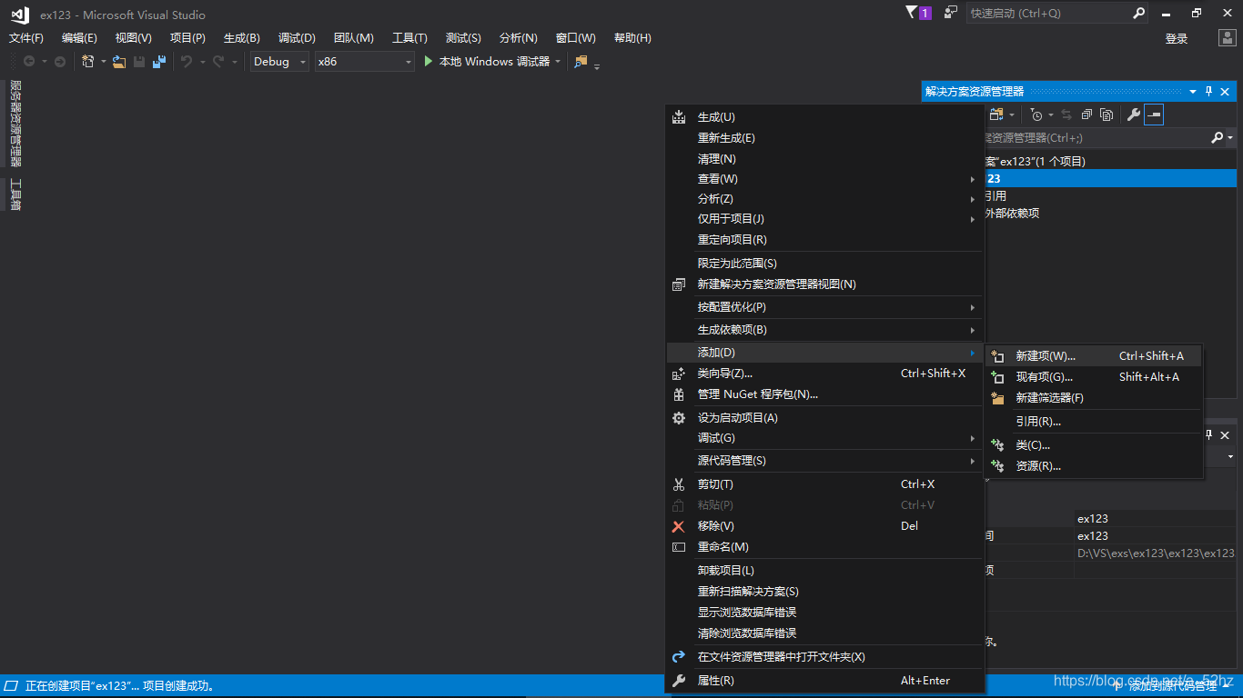
Task: Click 移除(V) in the context menu
Action: click(825, 526)
